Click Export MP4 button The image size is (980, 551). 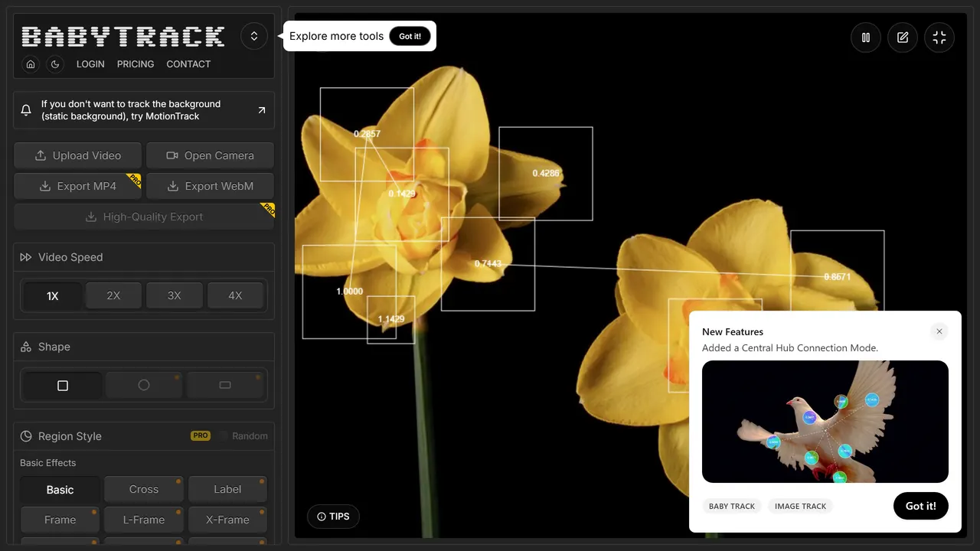pos(78,186)
